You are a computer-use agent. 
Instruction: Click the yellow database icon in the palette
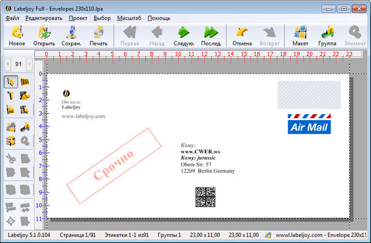[x=11, y=141]
